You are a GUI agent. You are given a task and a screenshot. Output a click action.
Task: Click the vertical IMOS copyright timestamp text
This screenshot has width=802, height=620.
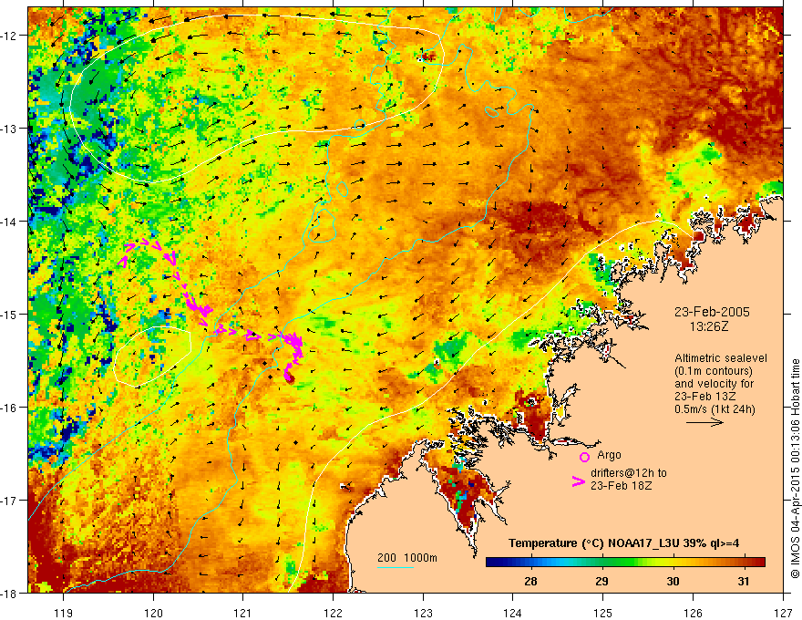point(795,468)
